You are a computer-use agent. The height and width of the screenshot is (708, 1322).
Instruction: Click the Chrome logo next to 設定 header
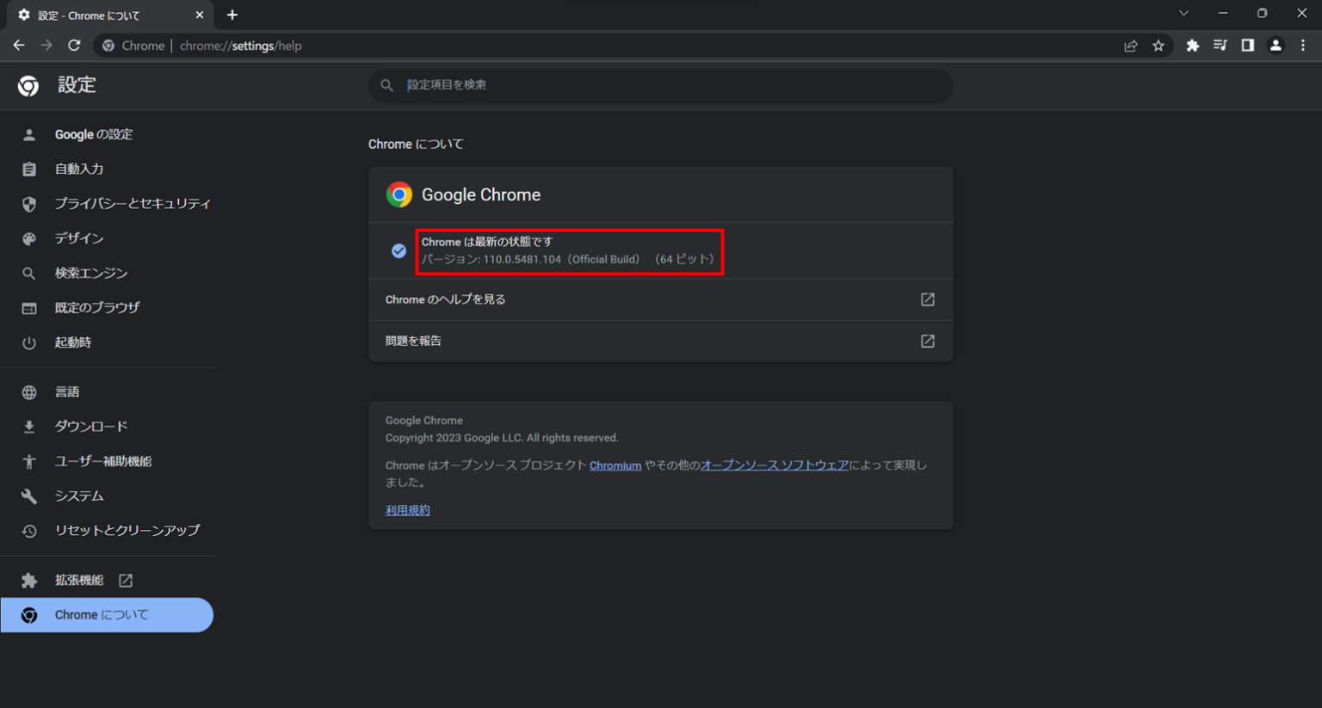pos(27,85)
